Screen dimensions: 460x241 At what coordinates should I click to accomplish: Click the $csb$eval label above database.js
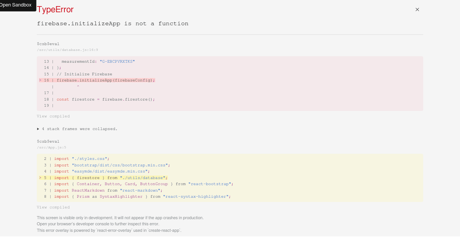pyautogui.click(x=48, y=44)
